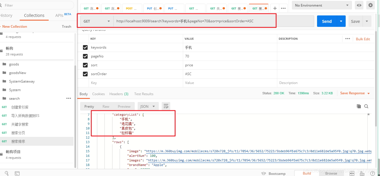Open 搜索分页 request
Image resolution: width=380 pixels, height=176 pixels.
click(x=18, y=133)
